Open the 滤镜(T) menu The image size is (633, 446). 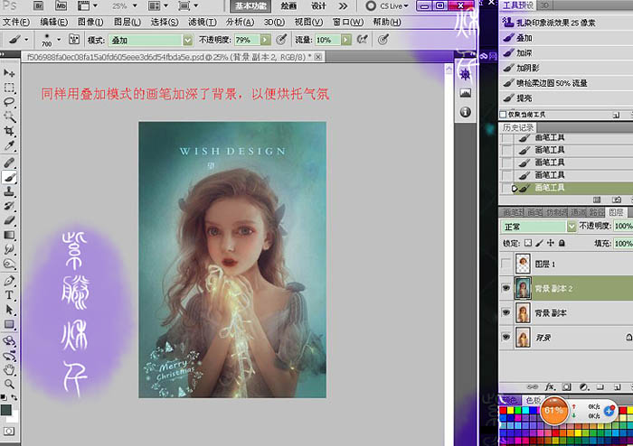click(x=203, y=22)
